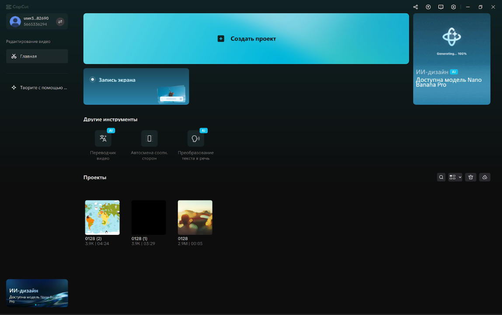Open Преобразование текста в речь tool
502x315 pixels.
pyautogui.click(x=195, y=139)
